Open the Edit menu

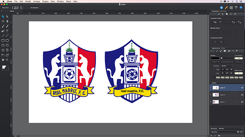click(x=21, y=1)
